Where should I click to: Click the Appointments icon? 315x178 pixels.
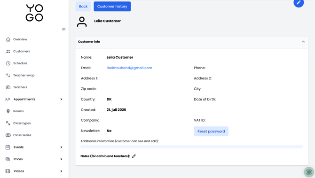click(8, 99)
